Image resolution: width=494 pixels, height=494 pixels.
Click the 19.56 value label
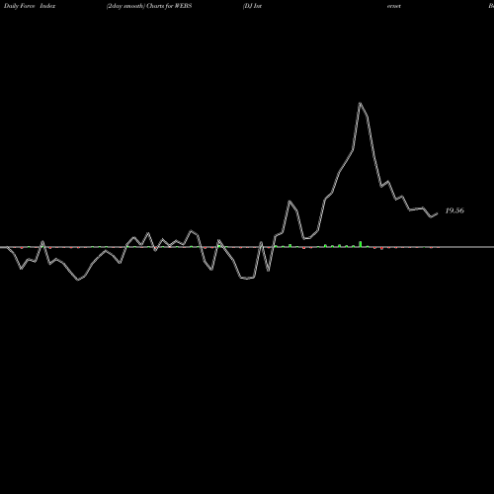click(x=454, y=210)
